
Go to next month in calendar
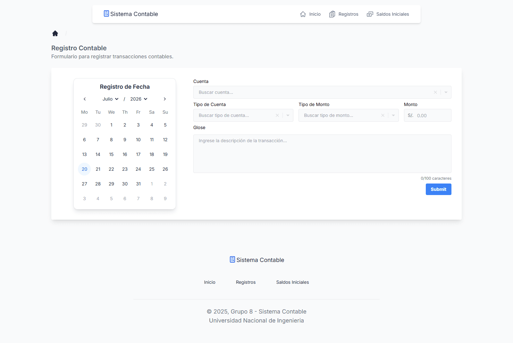click(x=165, y=99)
